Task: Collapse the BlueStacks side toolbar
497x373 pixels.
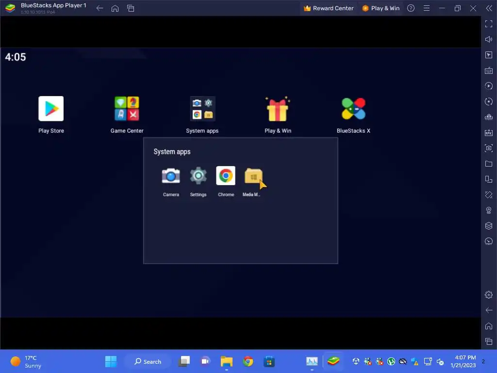Action: coord(489,8)
